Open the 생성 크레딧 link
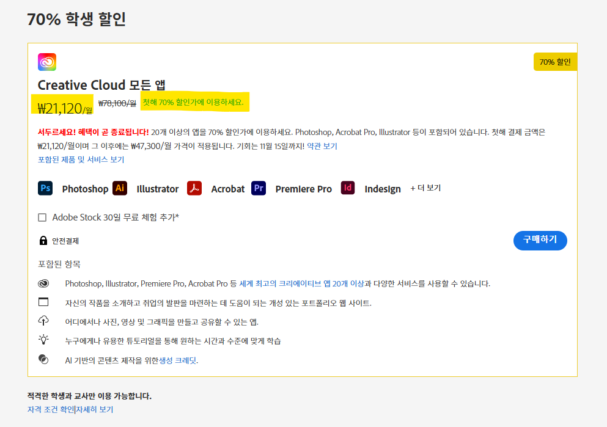The image size is (607, 427). [178, 360]
